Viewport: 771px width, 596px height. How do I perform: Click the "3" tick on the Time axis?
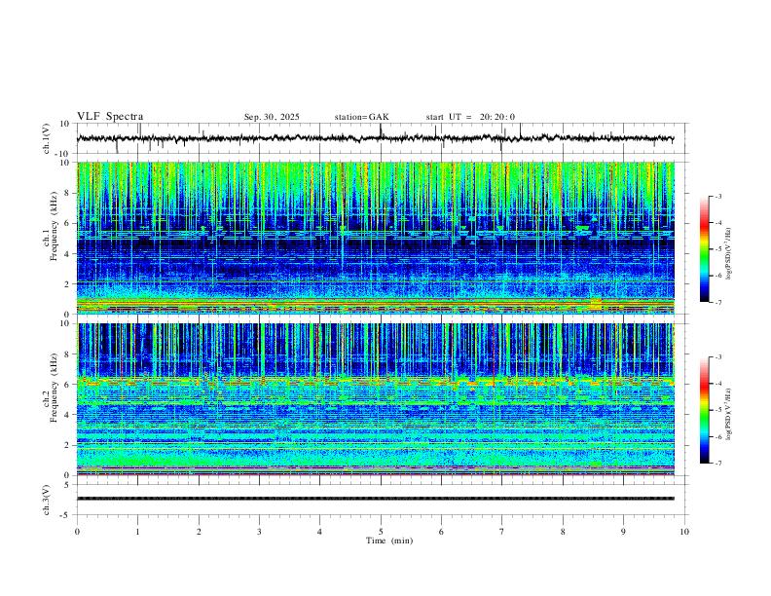tap(259, 532)
